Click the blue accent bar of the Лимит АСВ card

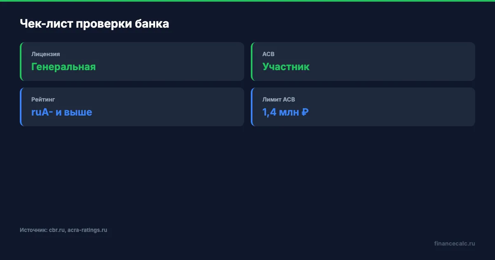pos(252,107)
